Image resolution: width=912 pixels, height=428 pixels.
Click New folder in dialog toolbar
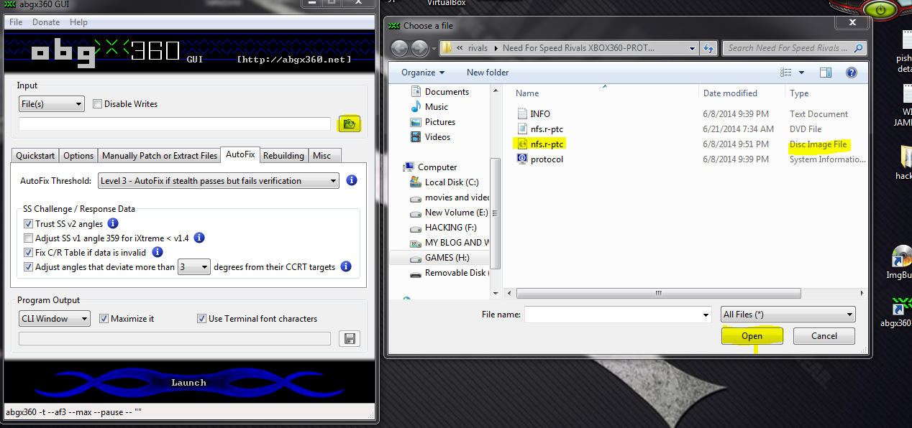[488, 73]
